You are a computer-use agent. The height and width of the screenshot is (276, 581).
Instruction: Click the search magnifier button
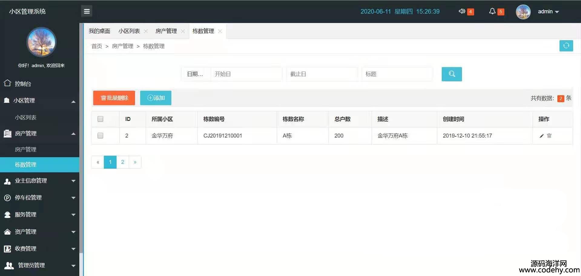click(x=452, y=74)
